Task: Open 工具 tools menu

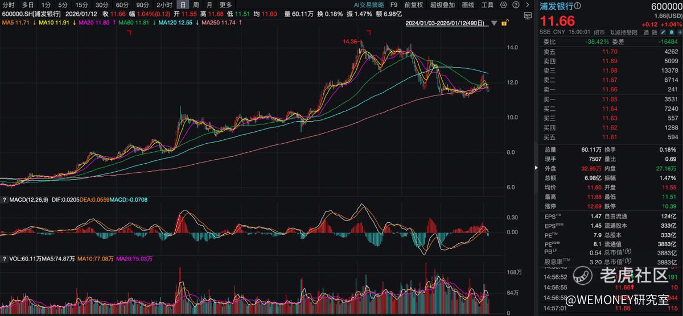Action: click(487, 5)
